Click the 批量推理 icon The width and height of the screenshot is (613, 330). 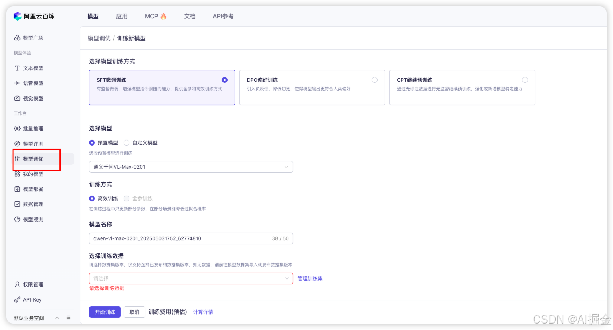point(17,129)
